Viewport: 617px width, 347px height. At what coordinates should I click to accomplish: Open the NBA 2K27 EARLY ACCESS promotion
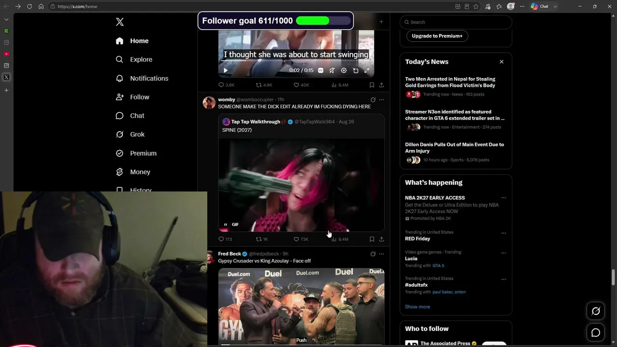tap(435, 198)
